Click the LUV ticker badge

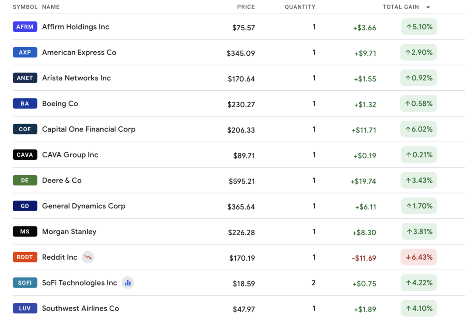[x=25, y=308]
